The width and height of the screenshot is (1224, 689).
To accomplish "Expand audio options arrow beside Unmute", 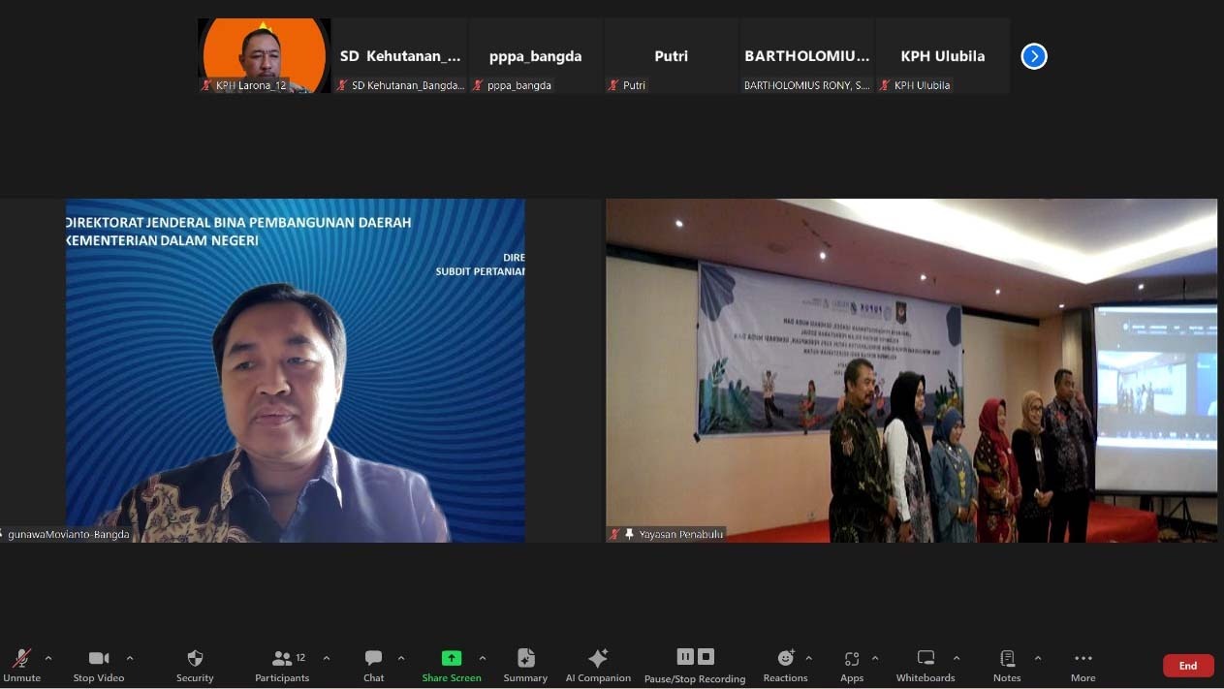I will 48,658.
